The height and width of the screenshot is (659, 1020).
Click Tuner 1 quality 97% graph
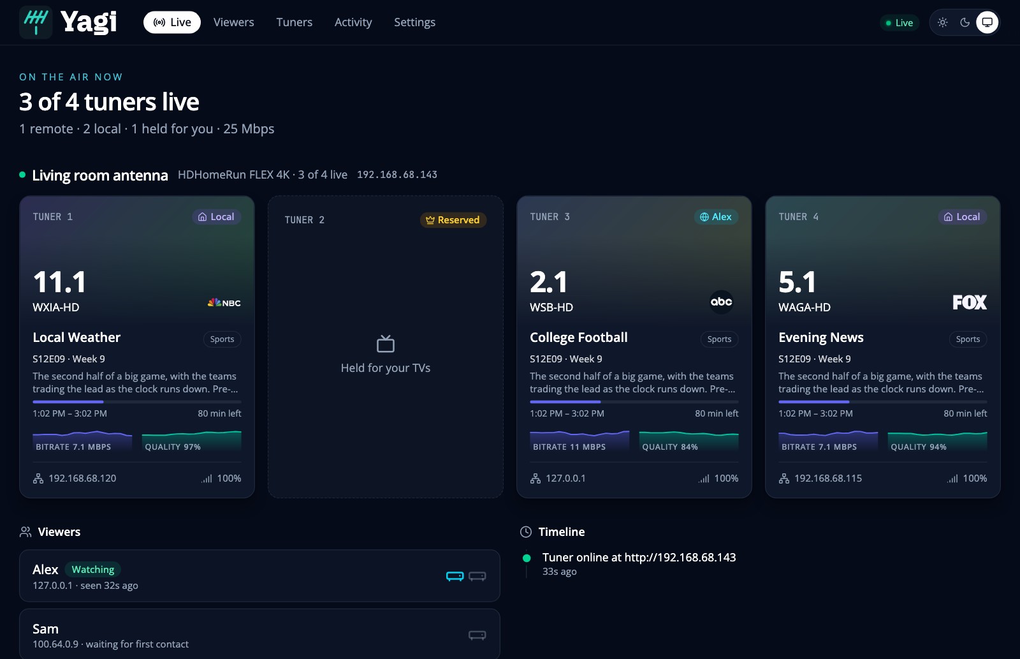(x=192, y=441)
